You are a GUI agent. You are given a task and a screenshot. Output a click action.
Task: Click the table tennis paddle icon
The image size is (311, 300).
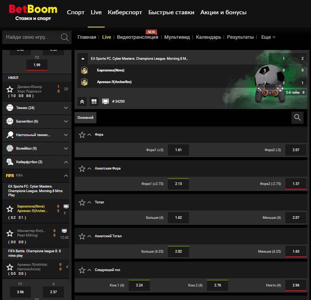coord(10,135)
